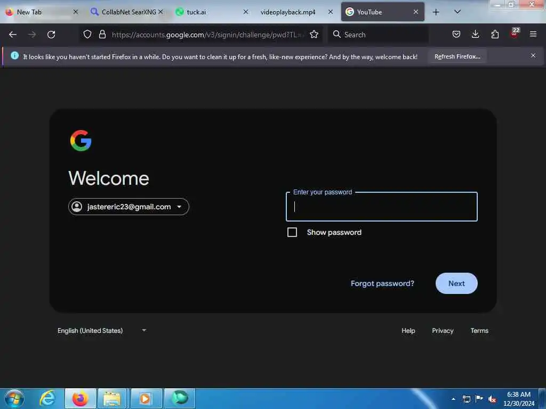546x409 pixels.
Task: Bookmark this page with the star icon
Action: [314, 34]
